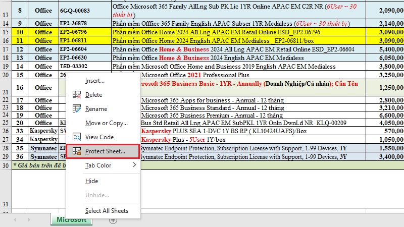Click Kaspersky cell in row 27

tap(43, 140)
